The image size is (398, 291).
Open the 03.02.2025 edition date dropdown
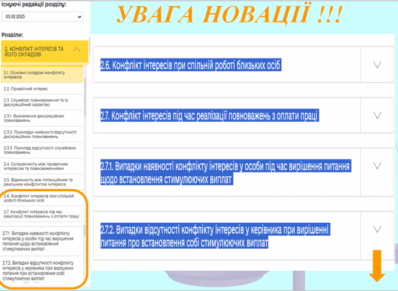[42, 17]
